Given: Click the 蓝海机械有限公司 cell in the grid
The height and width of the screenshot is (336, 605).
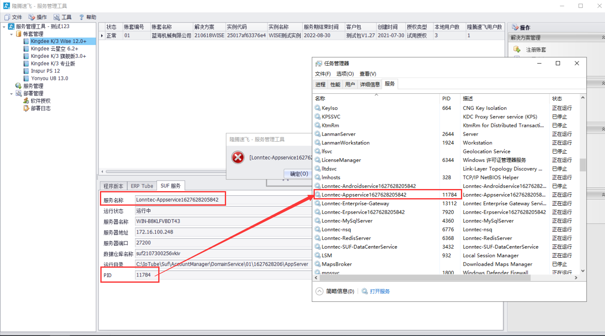Looking at the screenshot, I should point(171,35).
